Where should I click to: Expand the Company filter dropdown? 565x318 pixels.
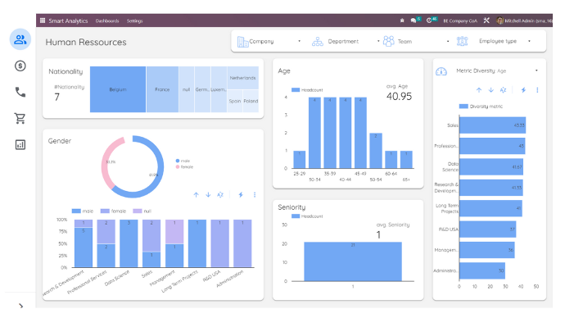pos(269,42)
